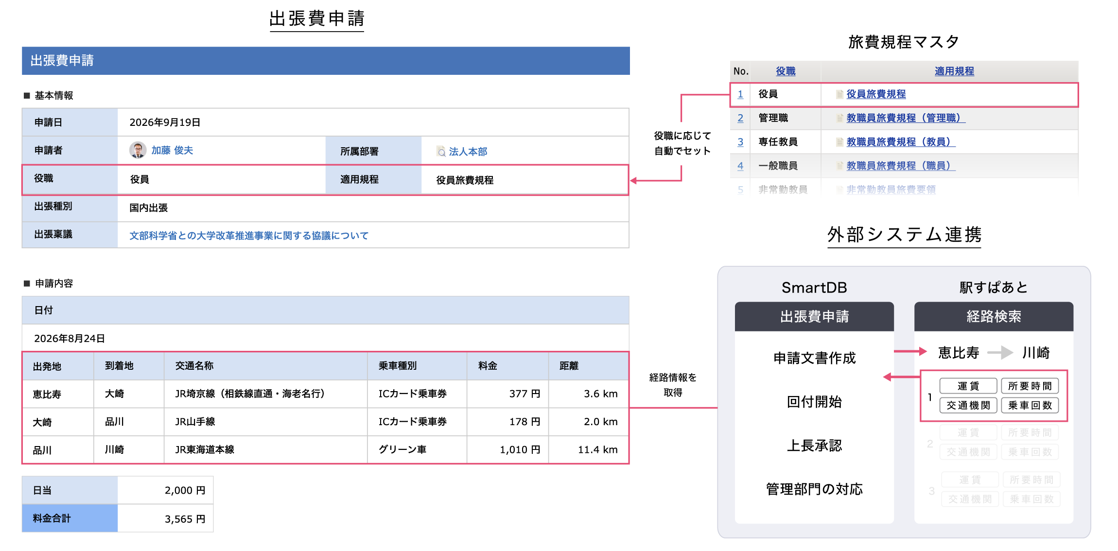Click the 運賃 button in route result 1
The width and height of the screenshot is (1118, 551).
coord(968,386)
